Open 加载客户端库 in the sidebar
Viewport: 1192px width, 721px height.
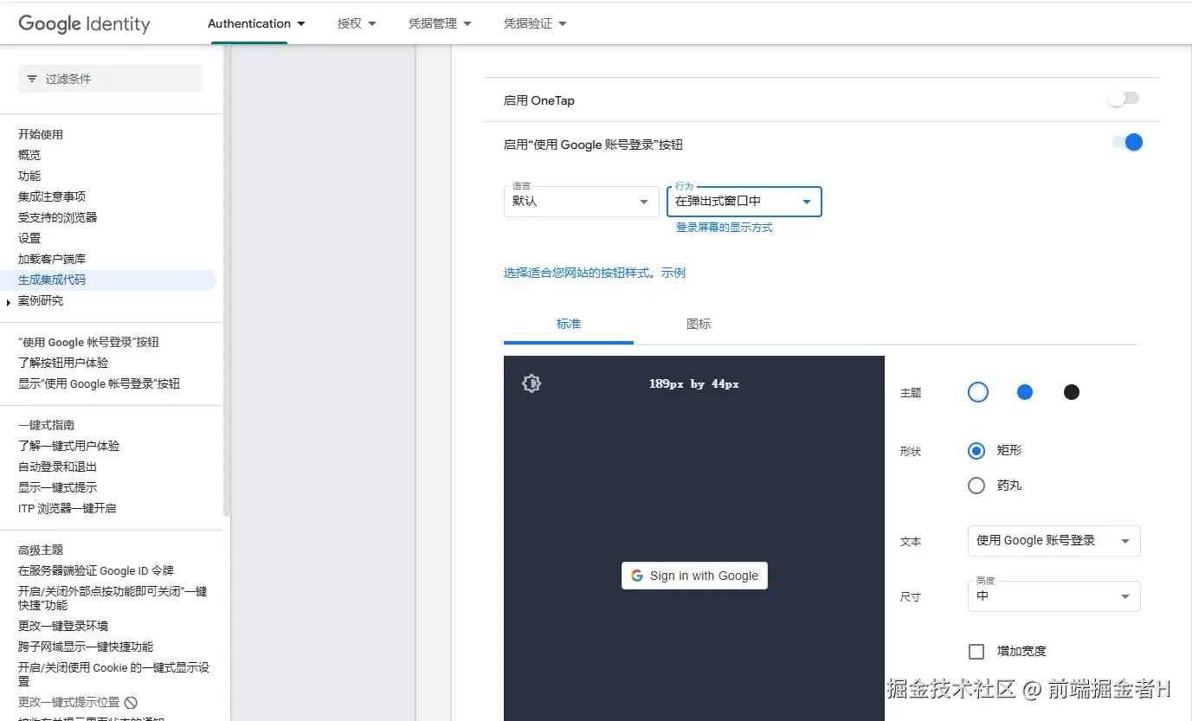52,259
